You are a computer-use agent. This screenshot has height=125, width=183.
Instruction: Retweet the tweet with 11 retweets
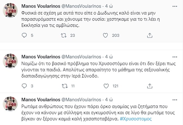(64, 86)
